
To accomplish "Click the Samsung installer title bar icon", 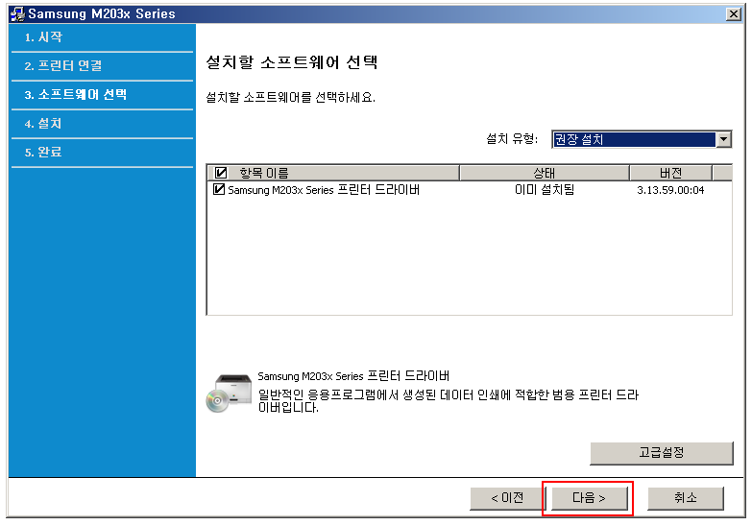I will (x=17, y=13).
